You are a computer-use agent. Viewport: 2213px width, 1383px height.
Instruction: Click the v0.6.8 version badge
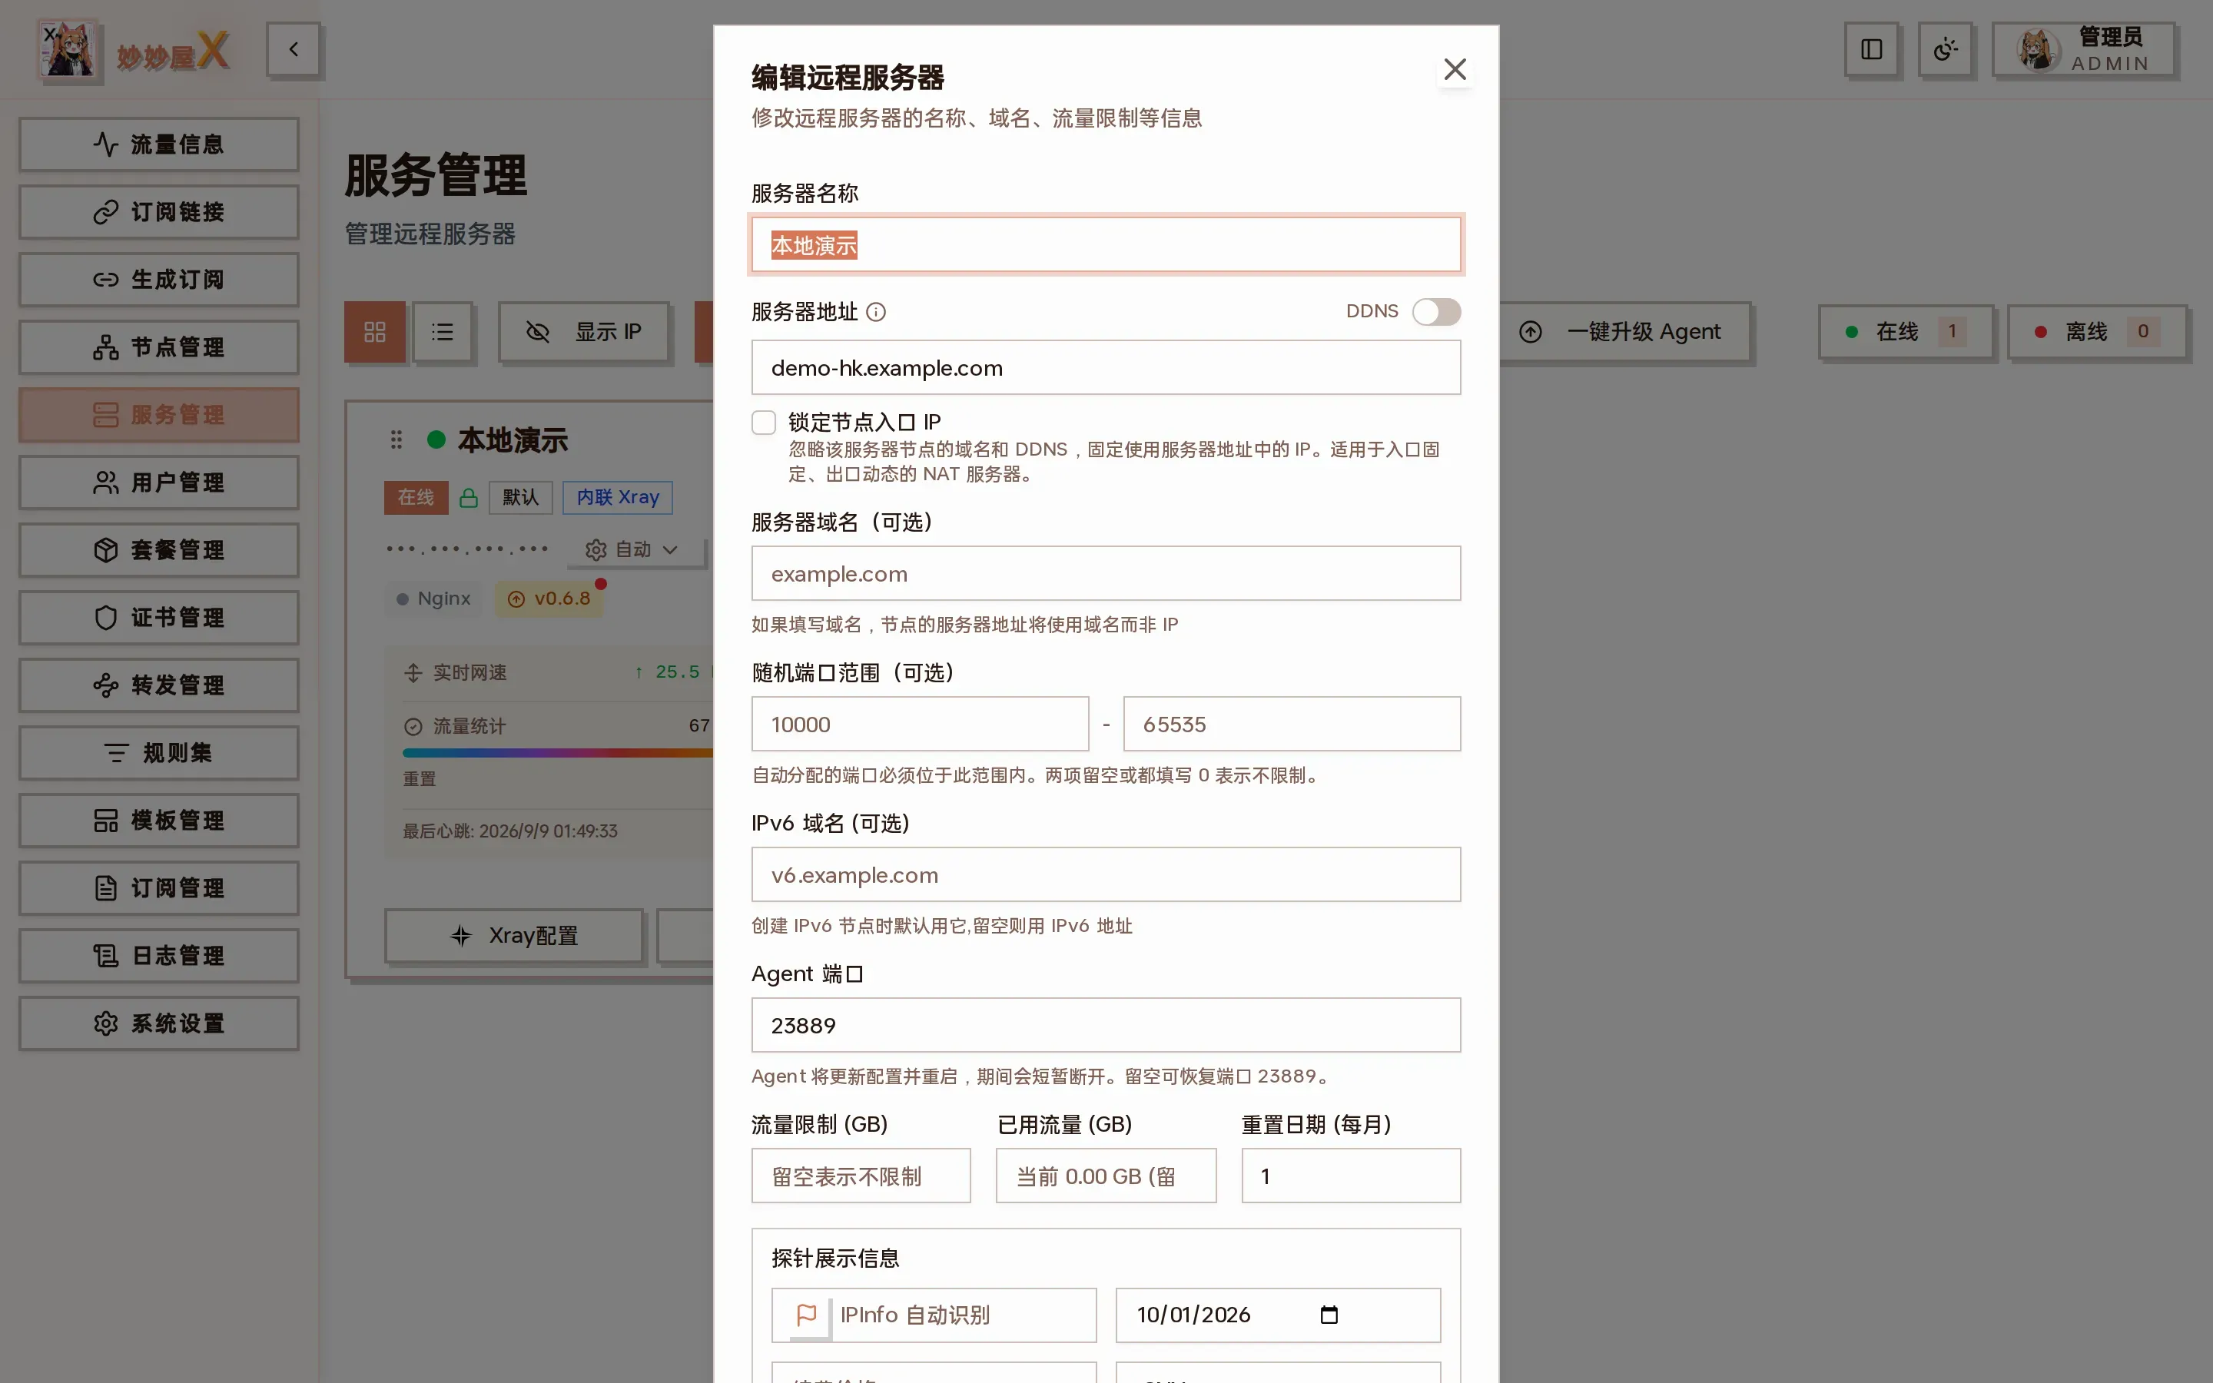549,599
